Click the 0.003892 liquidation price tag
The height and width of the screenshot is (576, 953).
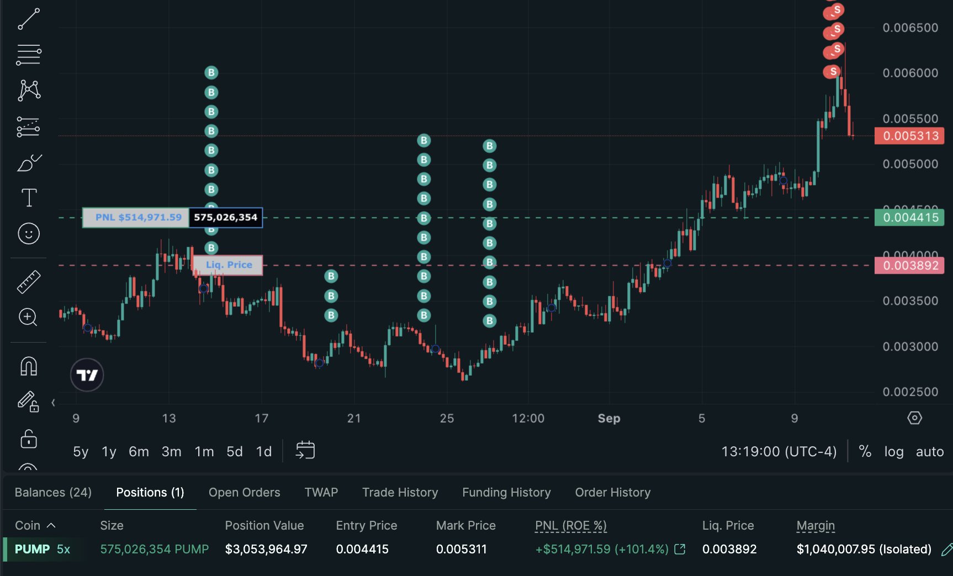pyautogui.click(x=909, y=265)
